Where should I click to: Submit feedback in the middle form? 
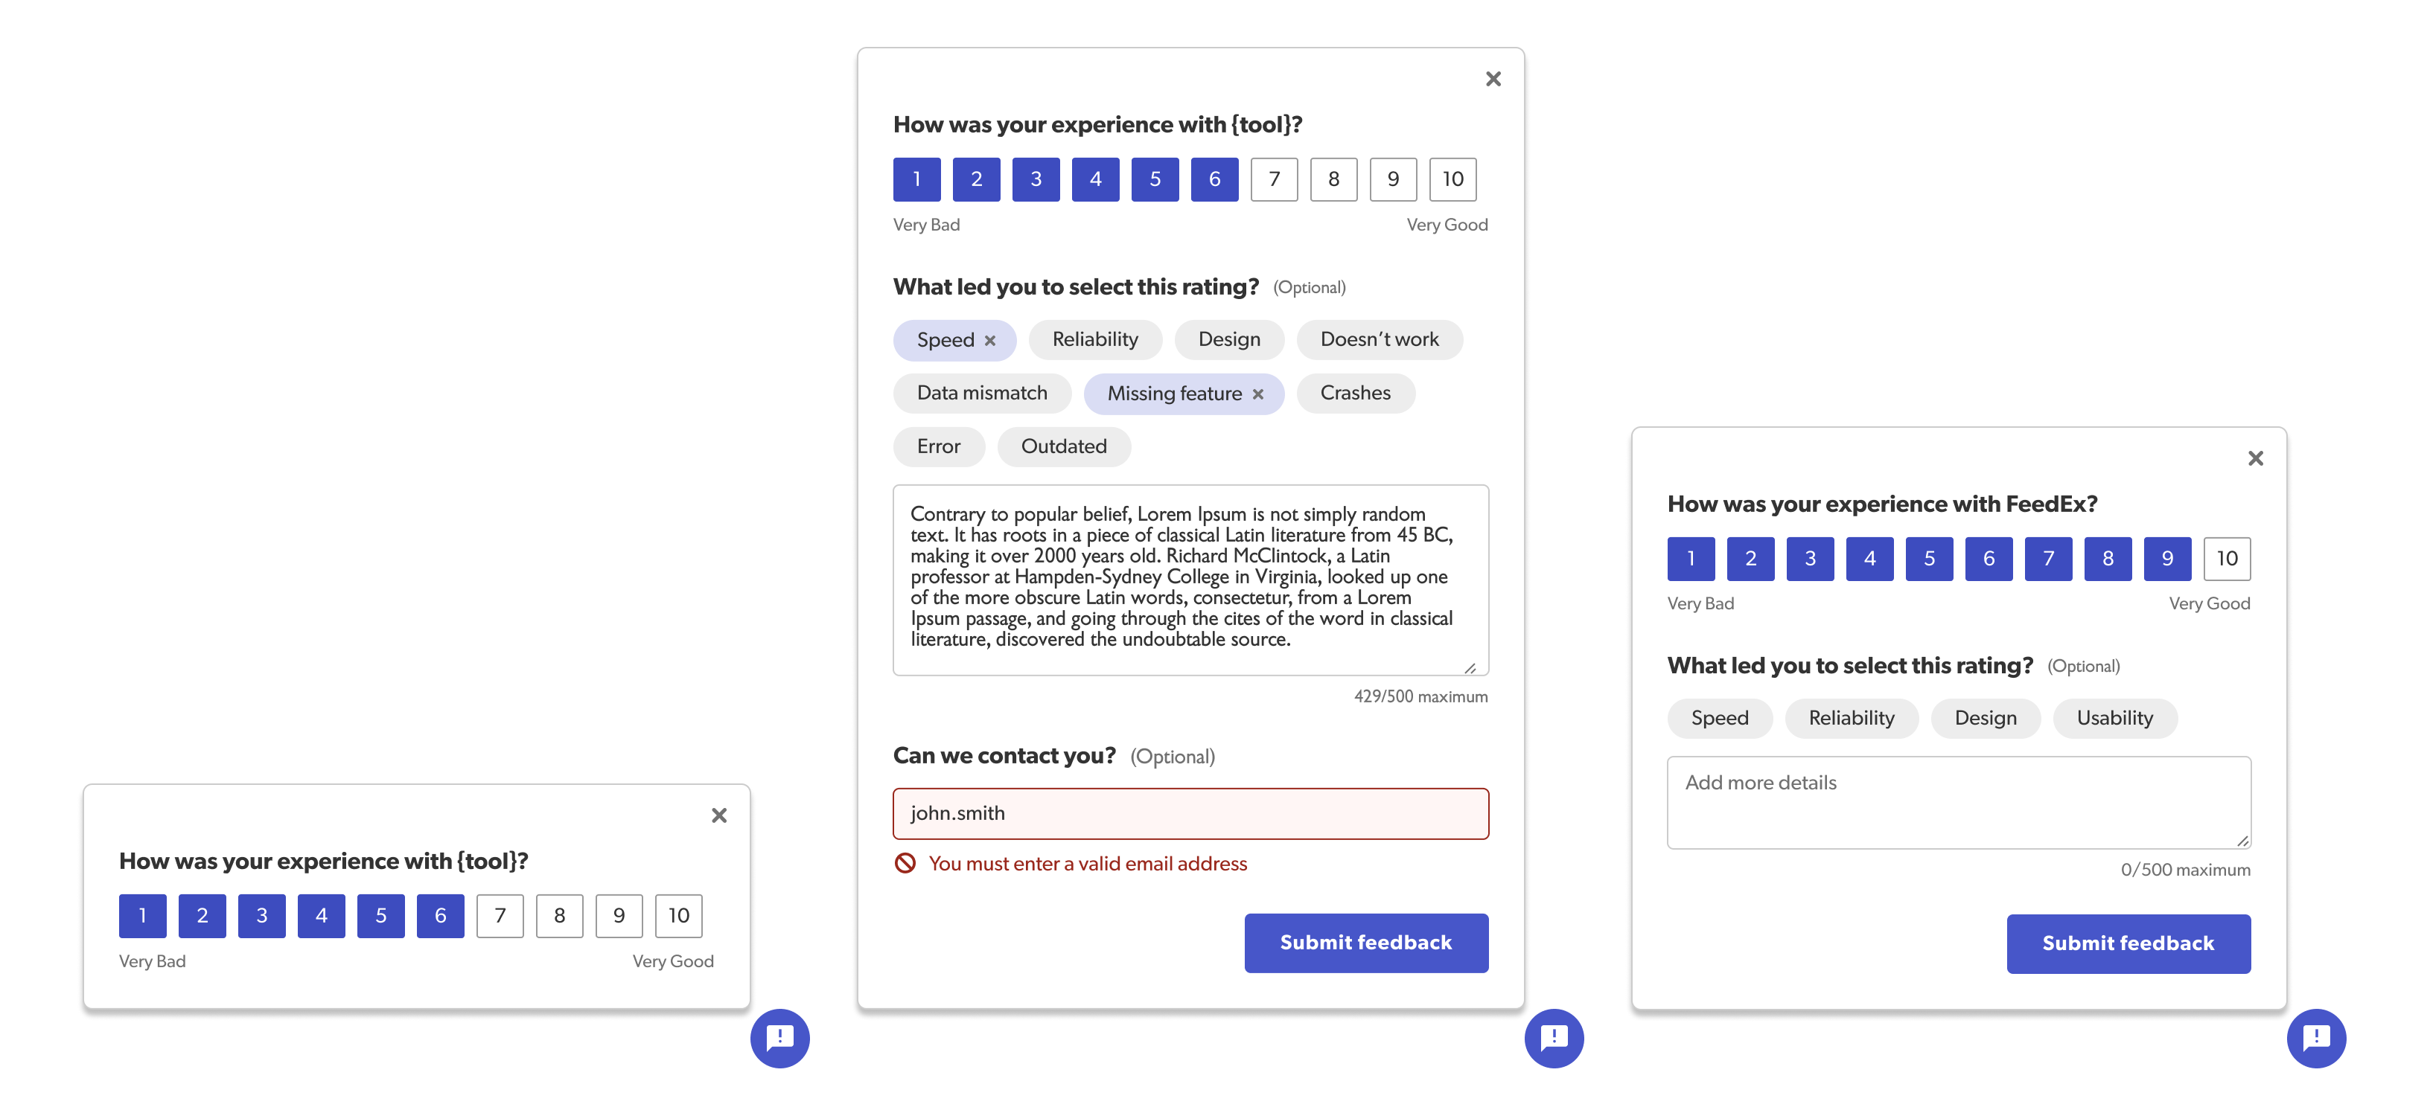pos(1366,942)
